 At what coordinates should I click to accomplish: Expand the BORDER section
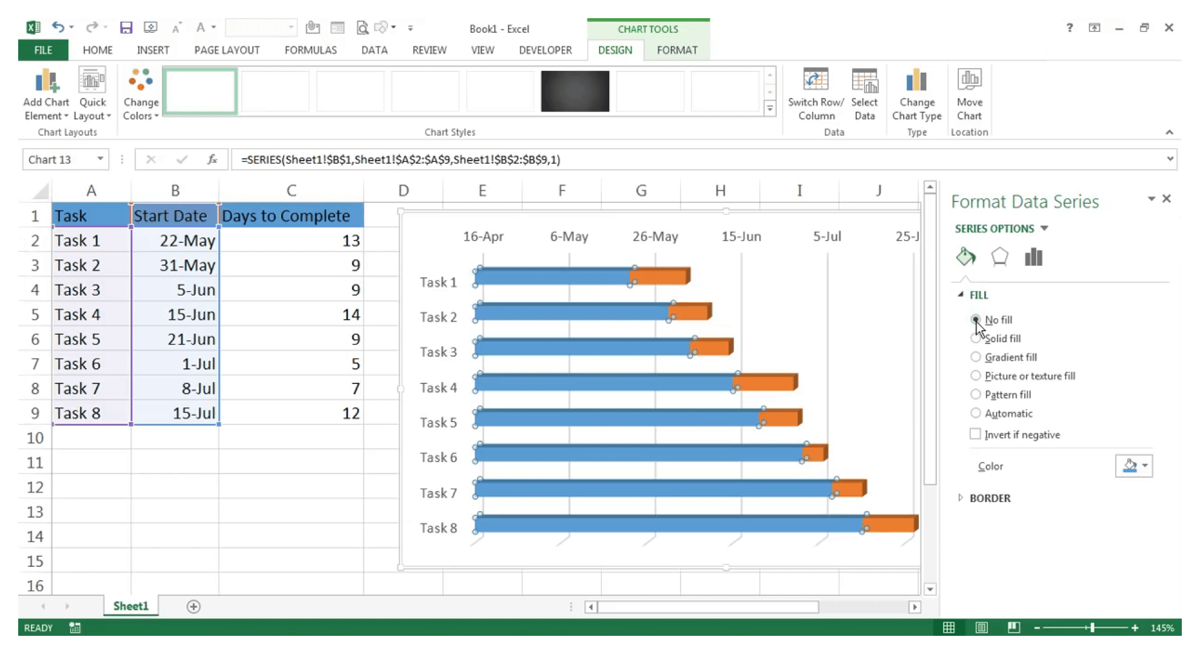pos(990,498)
